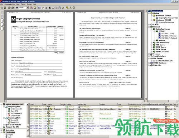Click the Sent folder flag icon
This screenshot has height=138, width=179.
9,111
